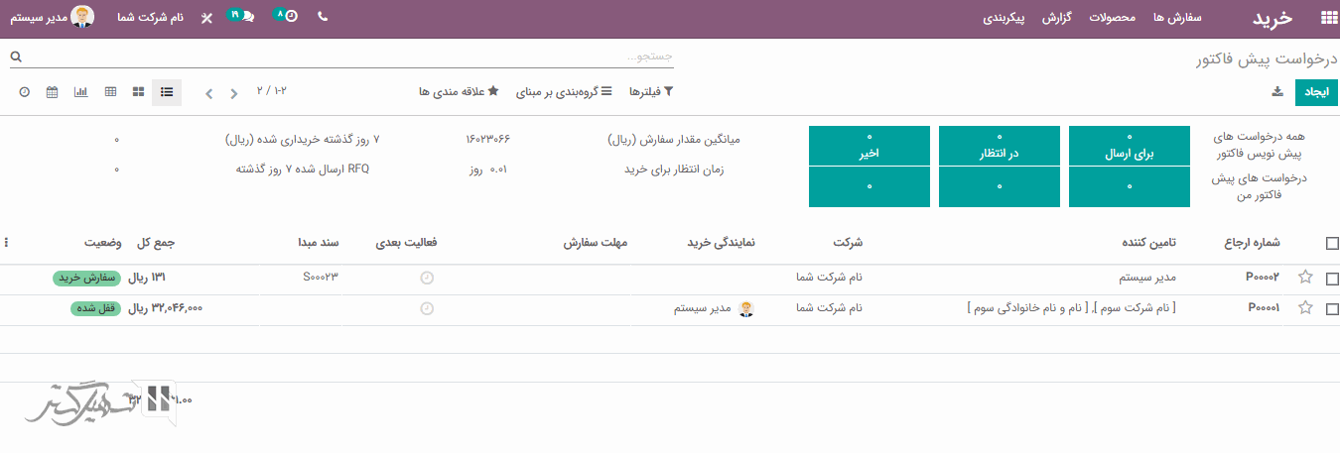Switch to pivot table view
1340x453 pixels.
[110, 92]
